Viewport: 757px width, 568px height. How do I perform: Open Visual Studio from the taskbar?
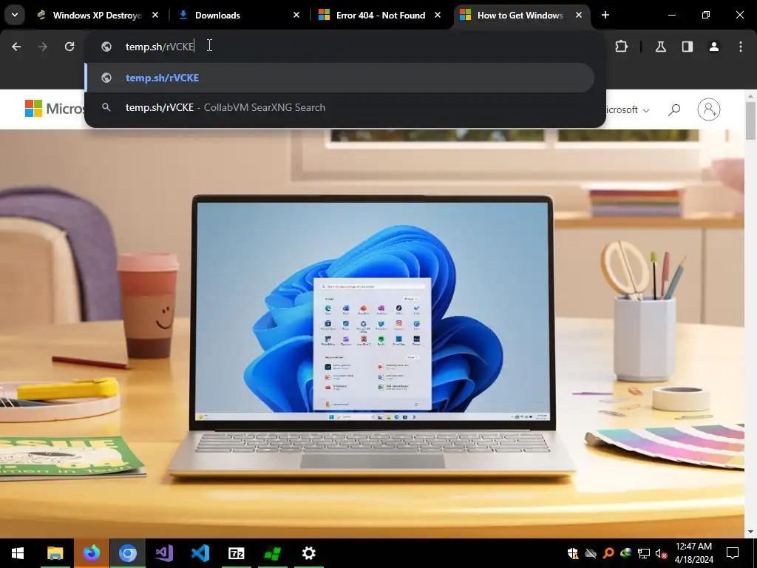click(163, 553)
